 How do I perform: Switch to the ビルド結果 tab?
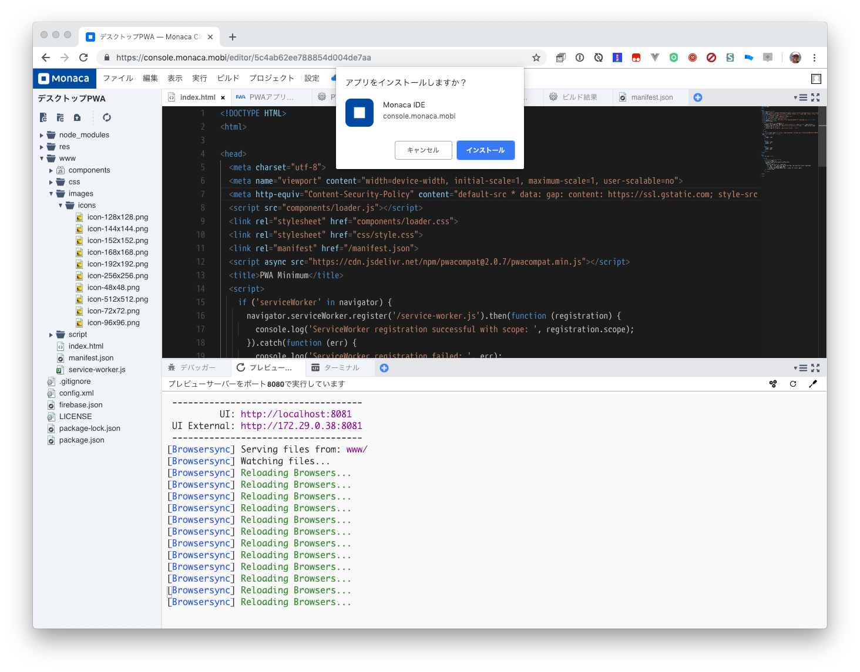(x=579, y=97)
